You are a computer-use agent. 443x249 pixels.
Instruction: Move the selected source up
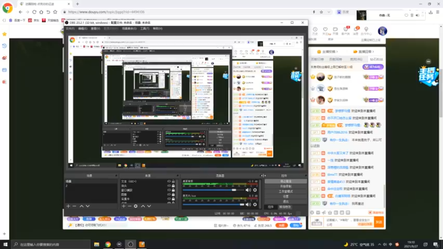click(x=143, y=206)
